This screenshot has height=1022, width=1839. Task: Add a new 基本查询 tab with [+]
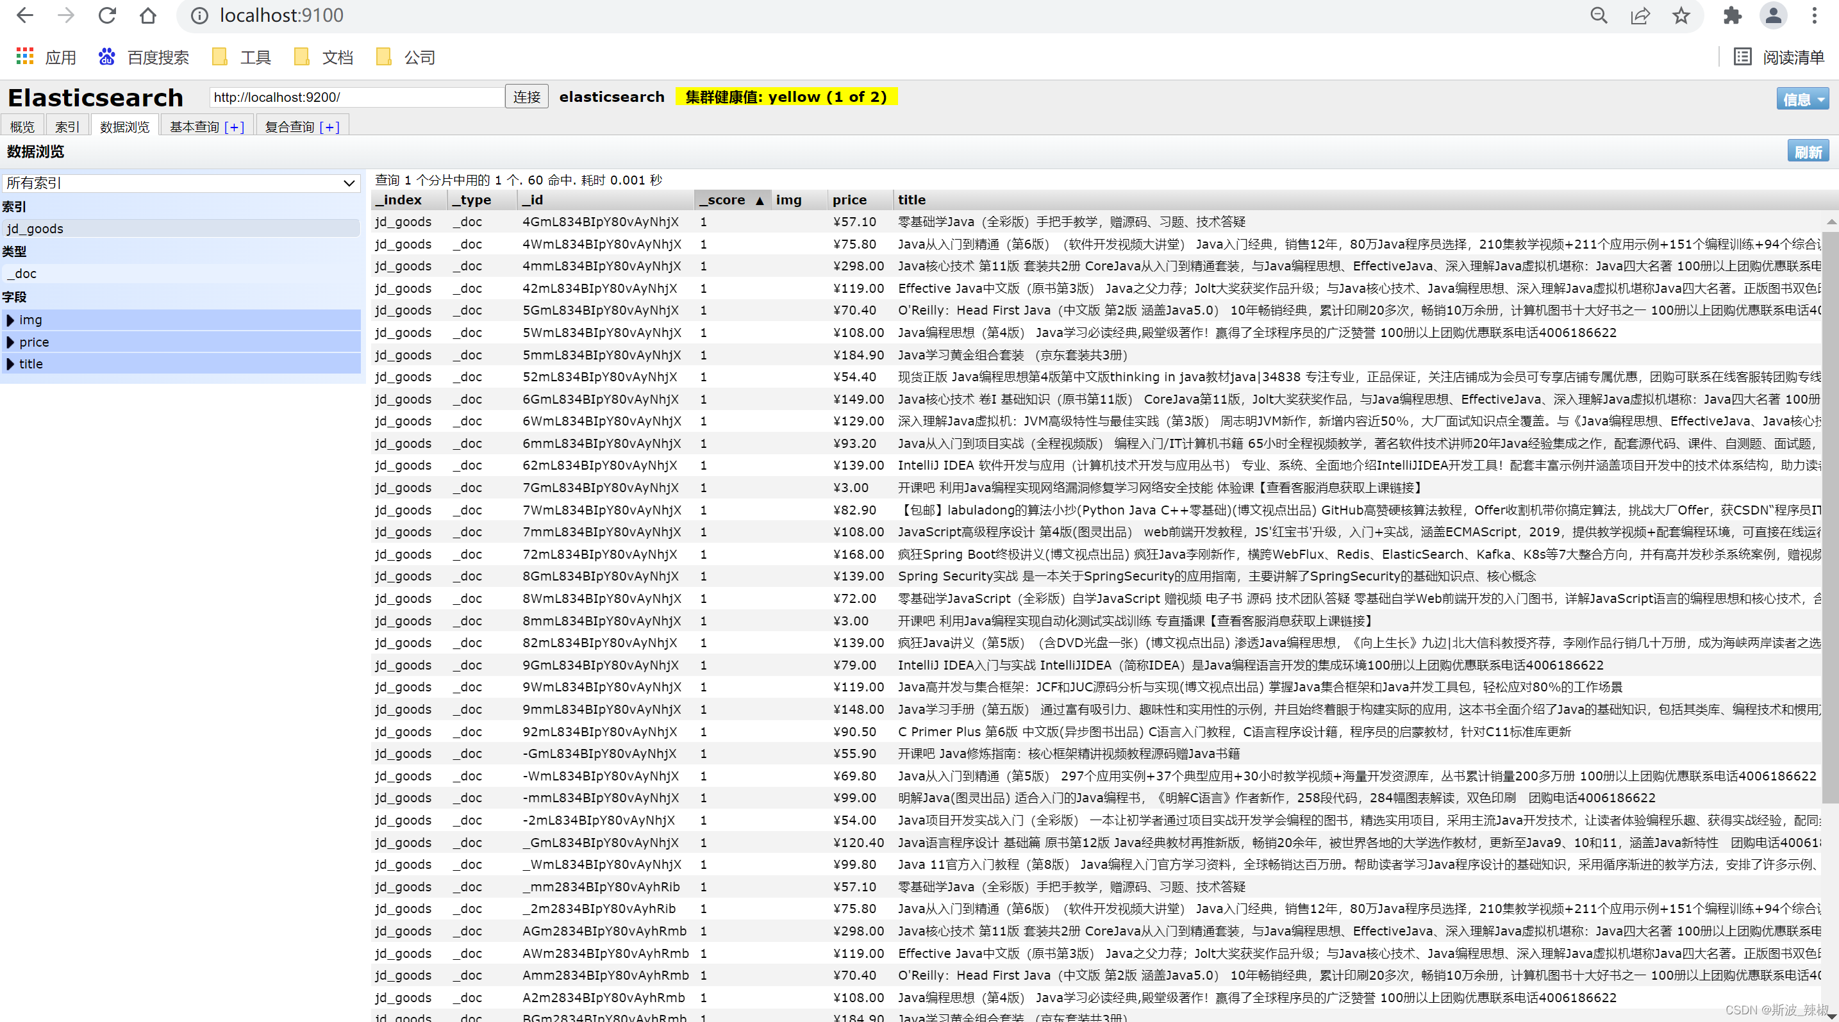click(x=234, y=127)
